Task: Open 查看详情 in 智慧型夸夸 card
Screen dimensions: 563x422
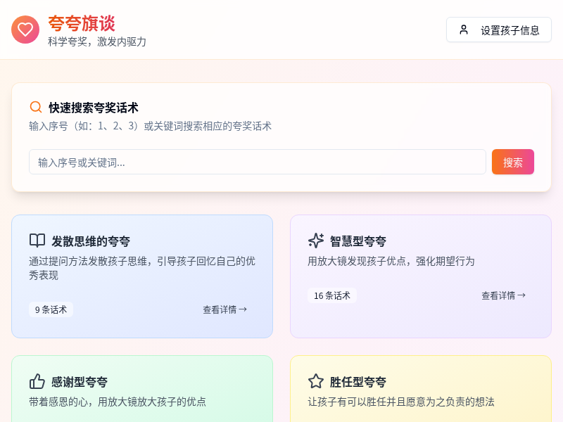Action: [x=504, y=295]
